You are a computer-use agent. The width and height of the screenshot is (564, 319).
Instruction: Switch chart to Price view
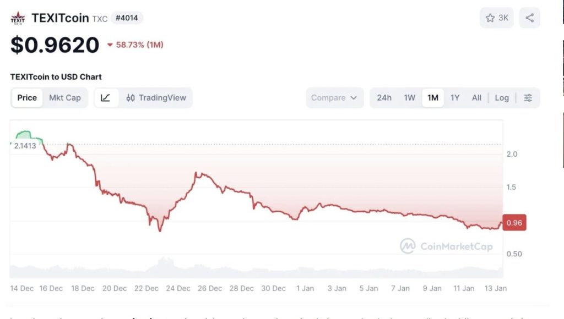pos(27,98)
